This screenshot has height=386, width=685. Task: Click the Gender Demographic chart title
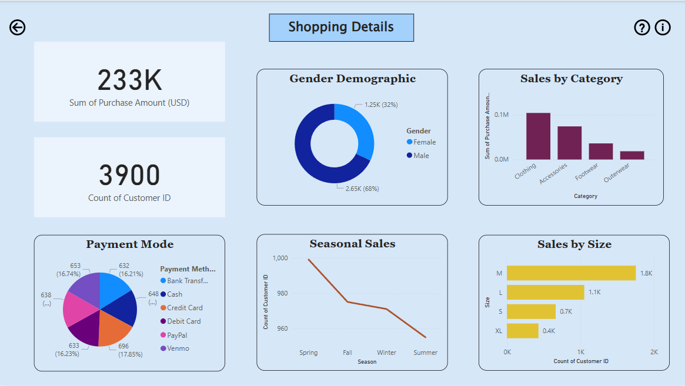click(x=353, y=79)
